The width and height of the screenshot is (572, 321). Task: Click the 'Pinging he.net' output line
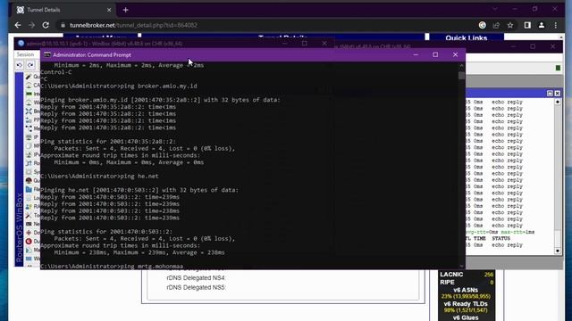pos(139,190)
